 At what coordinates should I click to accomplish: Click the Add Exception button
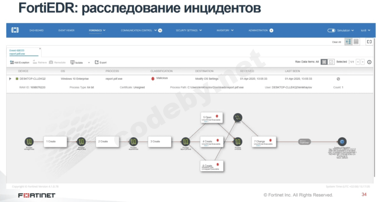click(x=20, y=63)
